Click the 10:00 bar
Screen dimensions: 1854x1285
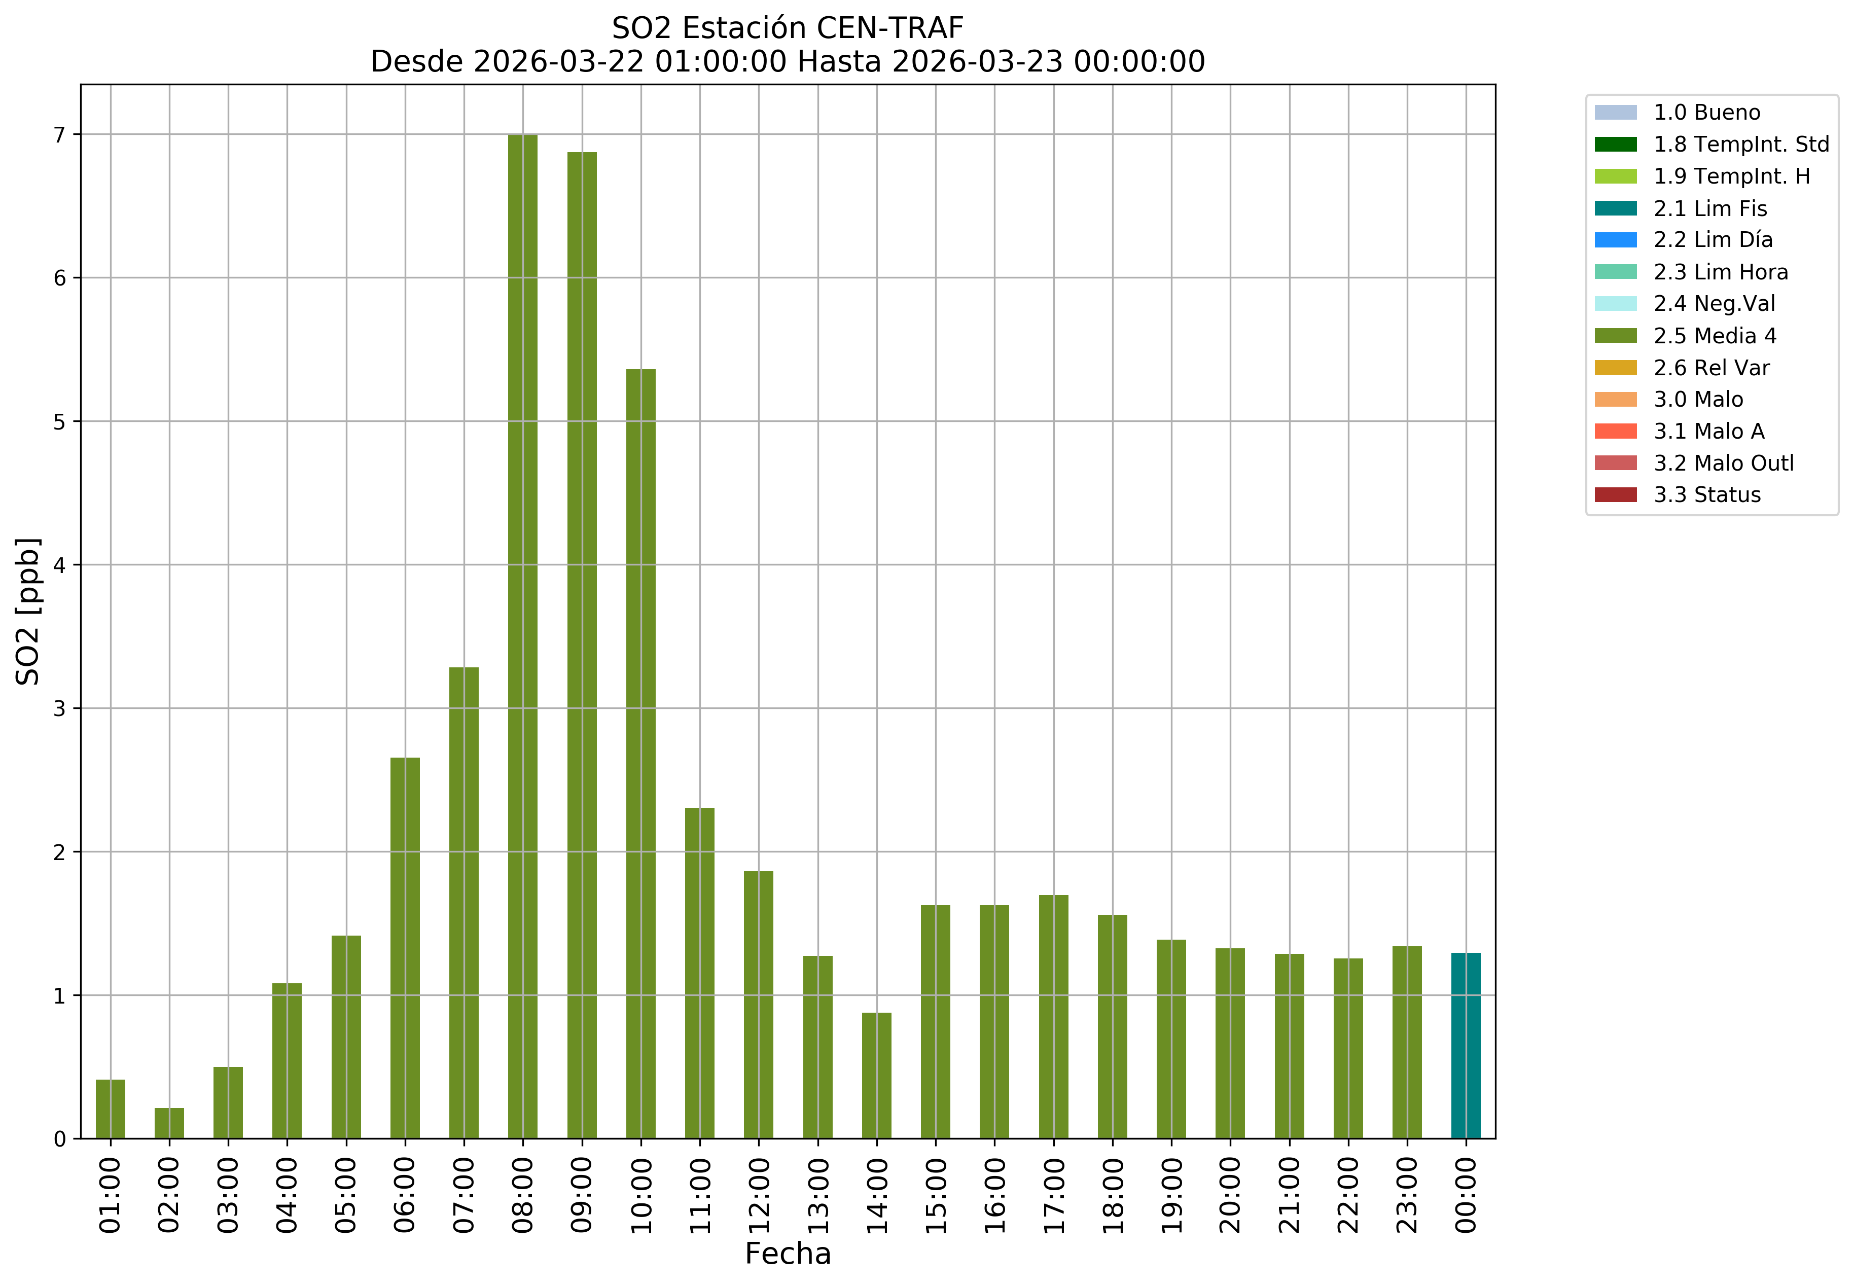[641, 753]
